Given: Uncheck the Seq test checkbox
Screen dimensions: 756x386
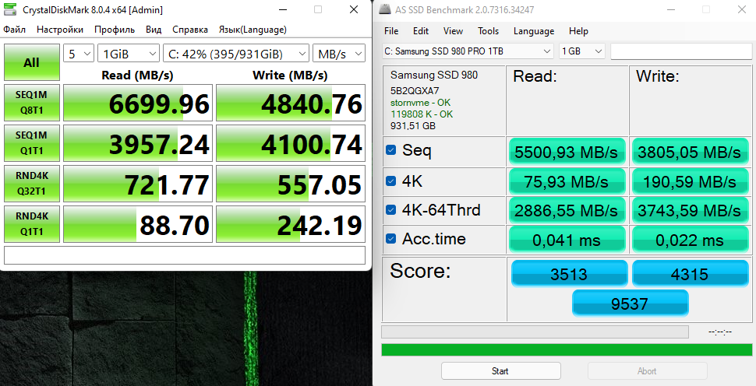Looking at the screenshot, I should [391, 150].
